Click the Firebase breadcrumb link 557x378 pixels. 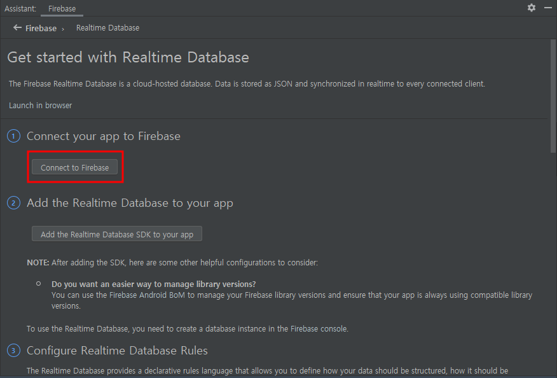pos(41,28)
